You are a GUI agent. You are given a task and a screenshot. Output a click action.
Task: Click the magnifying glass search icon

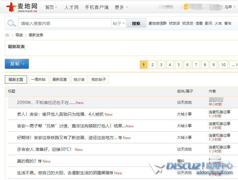(12, 23)
